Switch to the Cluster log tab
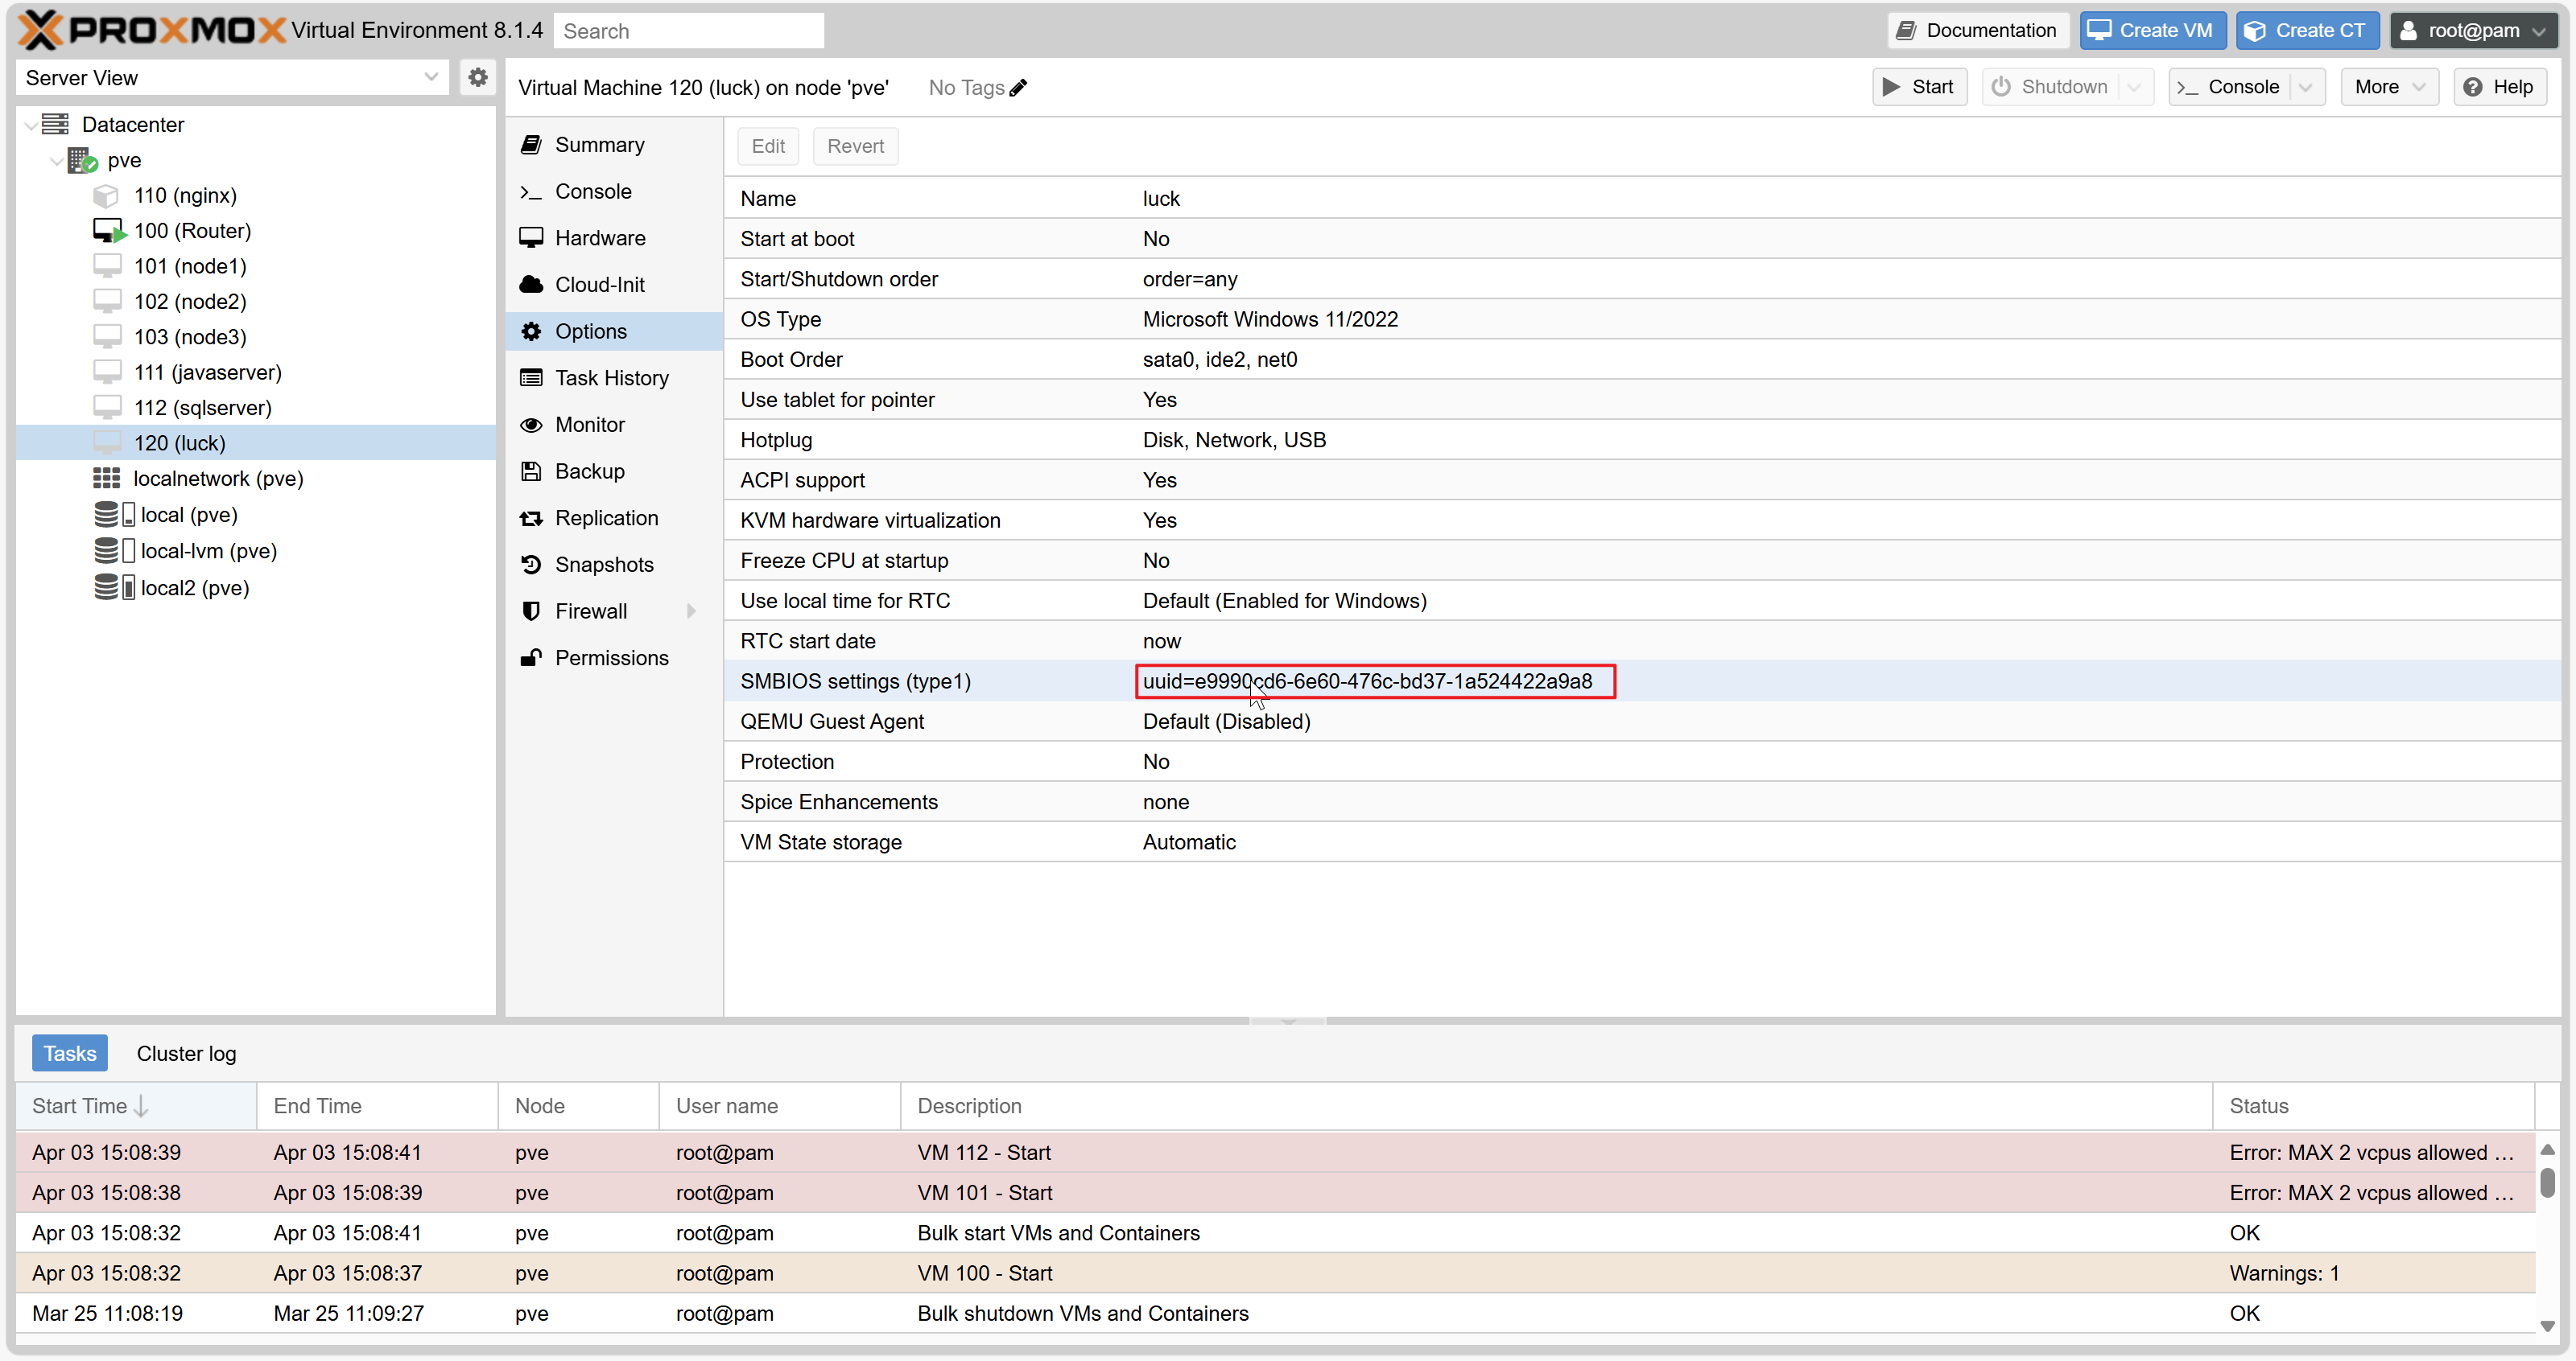The height and width of the screenshot is (1361, 2576). coord(186,1053)
